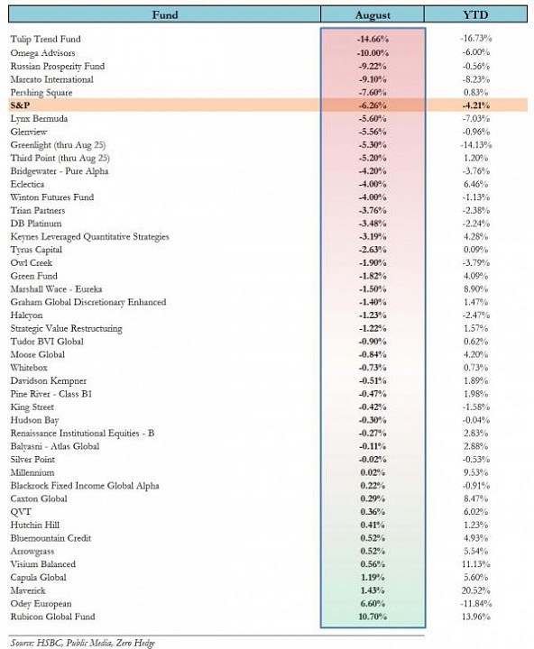Select Pershing Square fund name
The width and height of the screenshot is (534, 649).
[41, 92]
